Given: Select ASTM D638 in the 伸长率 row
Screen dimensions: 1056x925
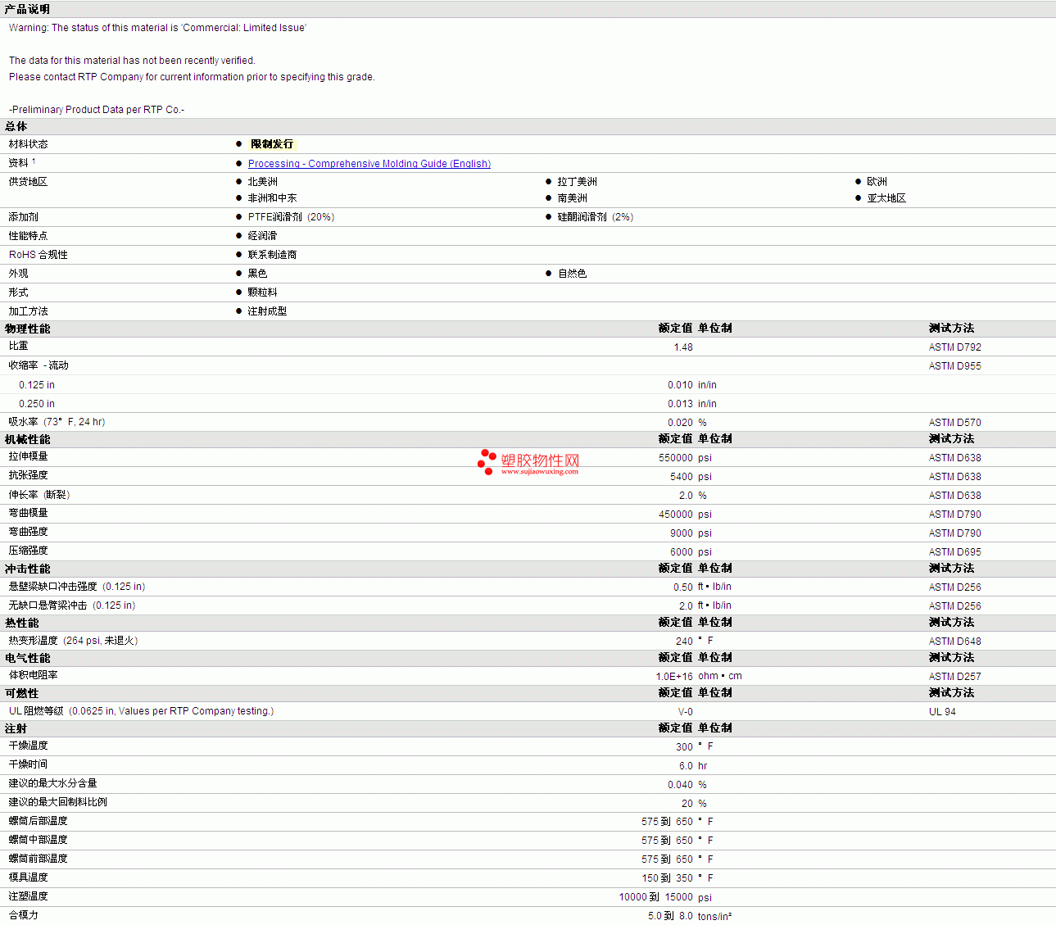Looking at the screenshot, I should point(955,496).
